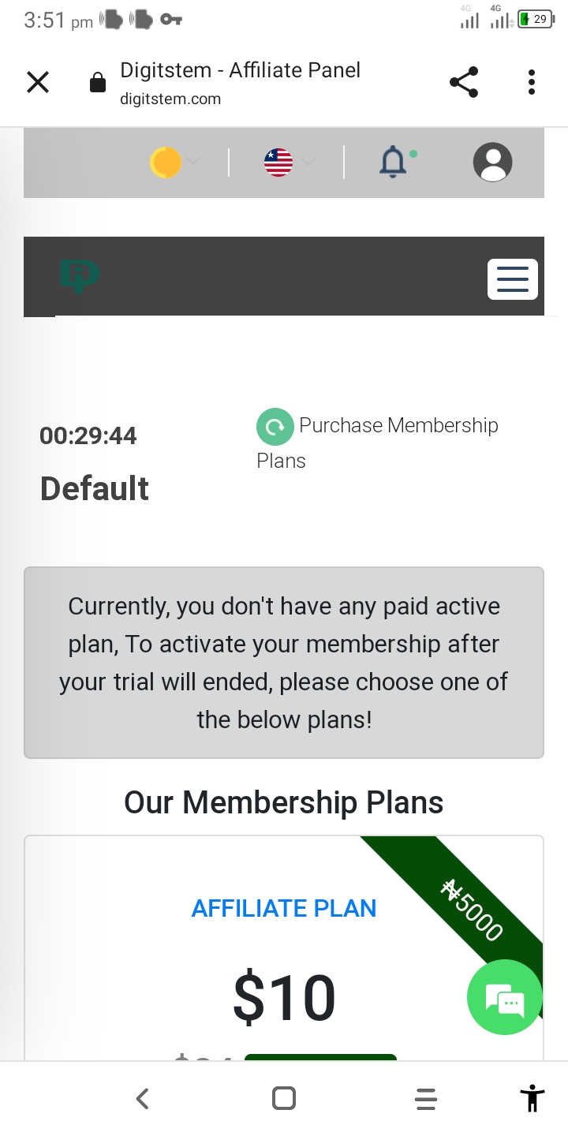The width and height of the screenshot is (568, 1136).
Task: Tap the green Digitstem logo
Action: click(80, 277)
